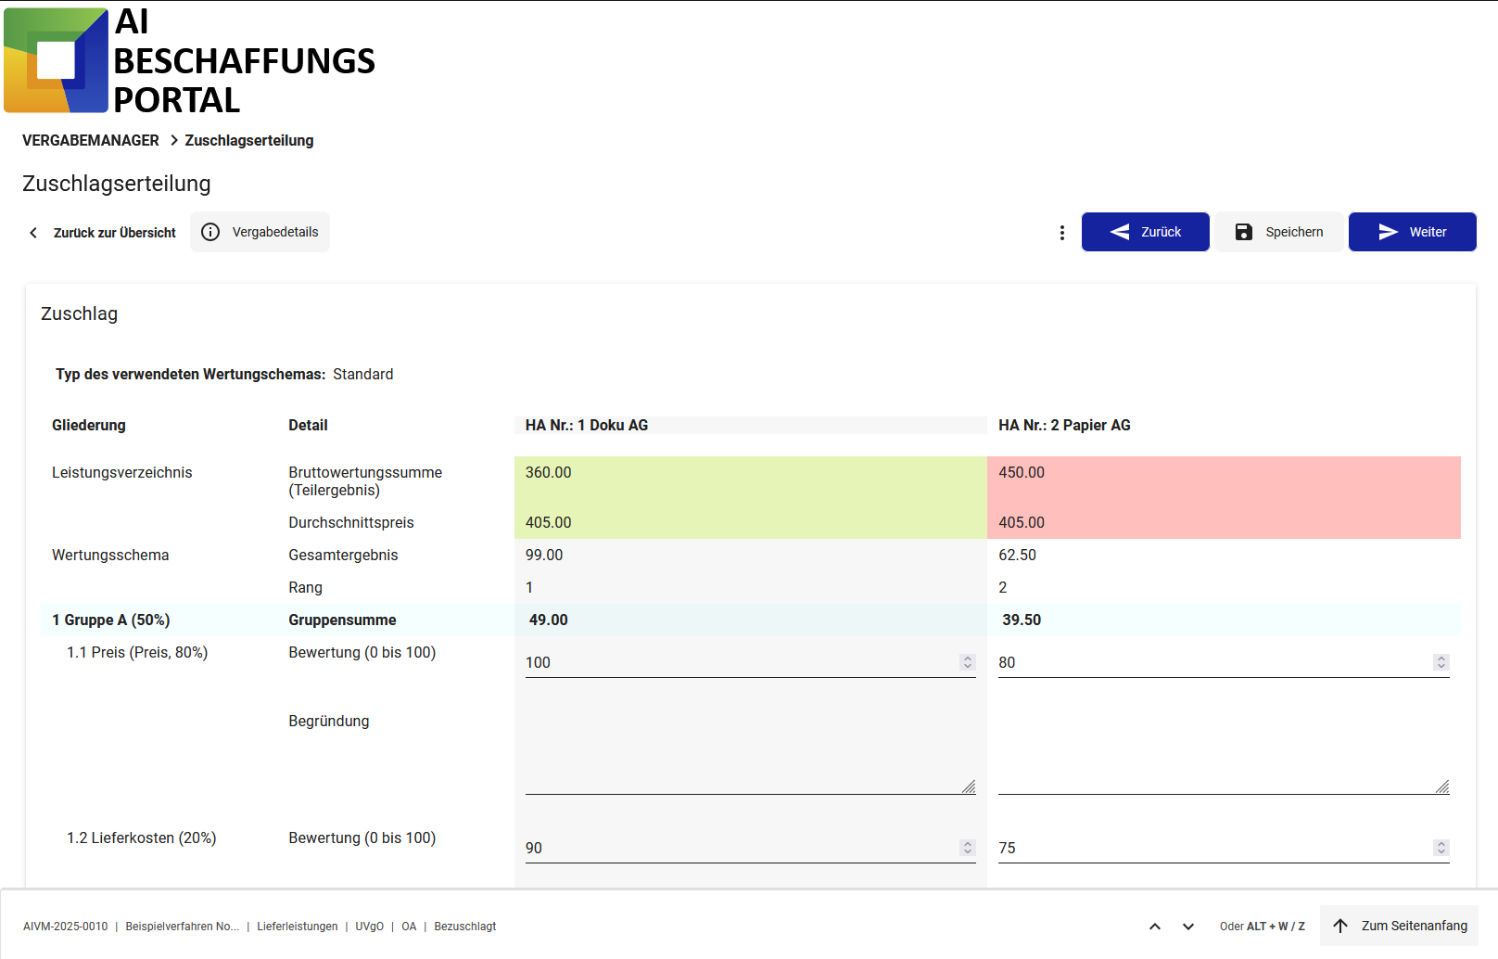Adjust Papier AG Lieferkosten rating stepper
The height and width of the screenshot is (959, 1498).
click(1441, 848)
